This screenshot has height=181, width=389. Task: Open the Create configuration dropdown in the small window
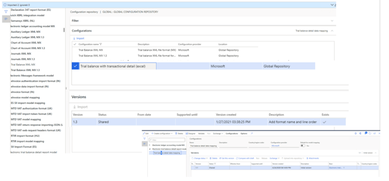tap(162, 133)
